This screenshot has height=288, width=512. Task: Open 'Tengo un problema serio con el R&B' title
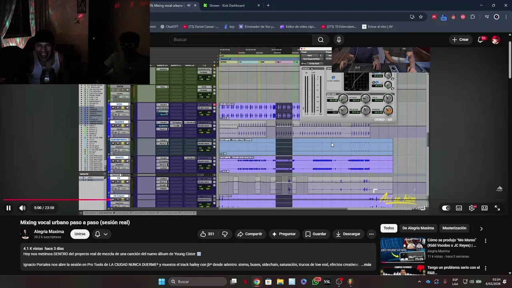[454, 270]
